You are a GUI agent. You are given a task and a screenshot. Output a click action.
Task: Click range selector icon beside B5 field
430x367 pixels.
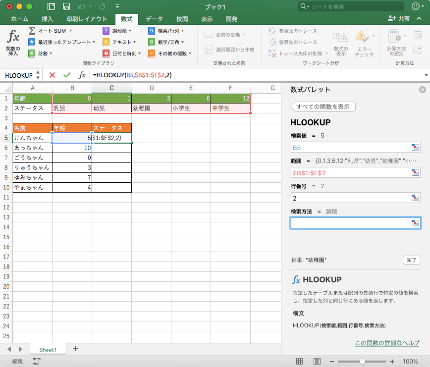click(415, 148)
